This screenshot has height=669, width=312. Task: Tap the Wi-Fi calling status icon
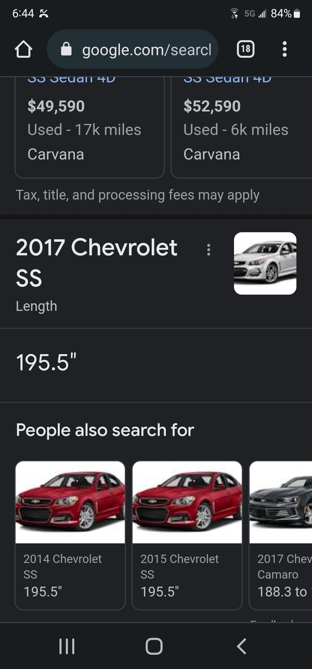point(234,14)
